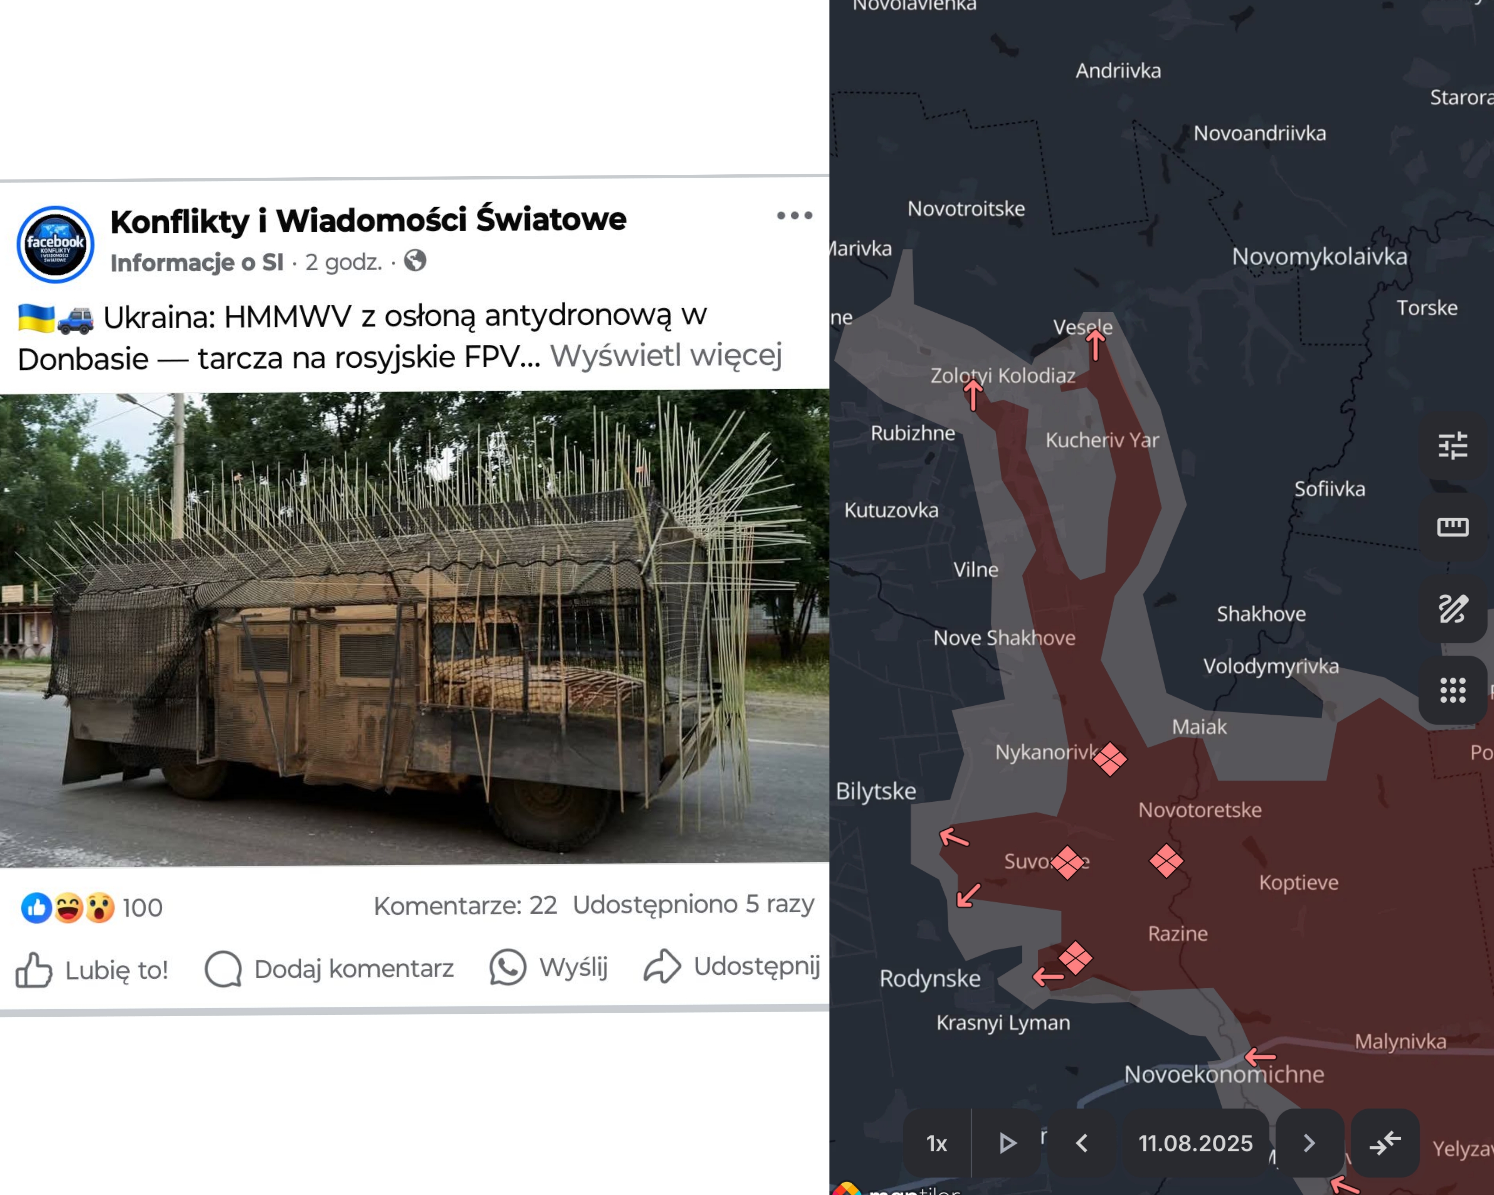The width and height of the screenshot is (1494, 1195).
Task: Click the Konflikty i Wiadomości Światowe page avatar
Action: click(55, 244)
